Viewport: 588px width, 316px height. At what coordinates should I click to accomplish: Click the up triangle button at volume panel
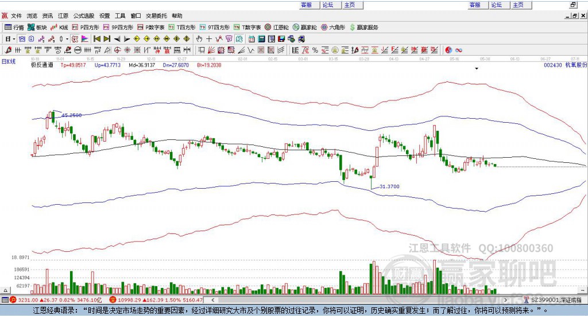pos(5,290)
